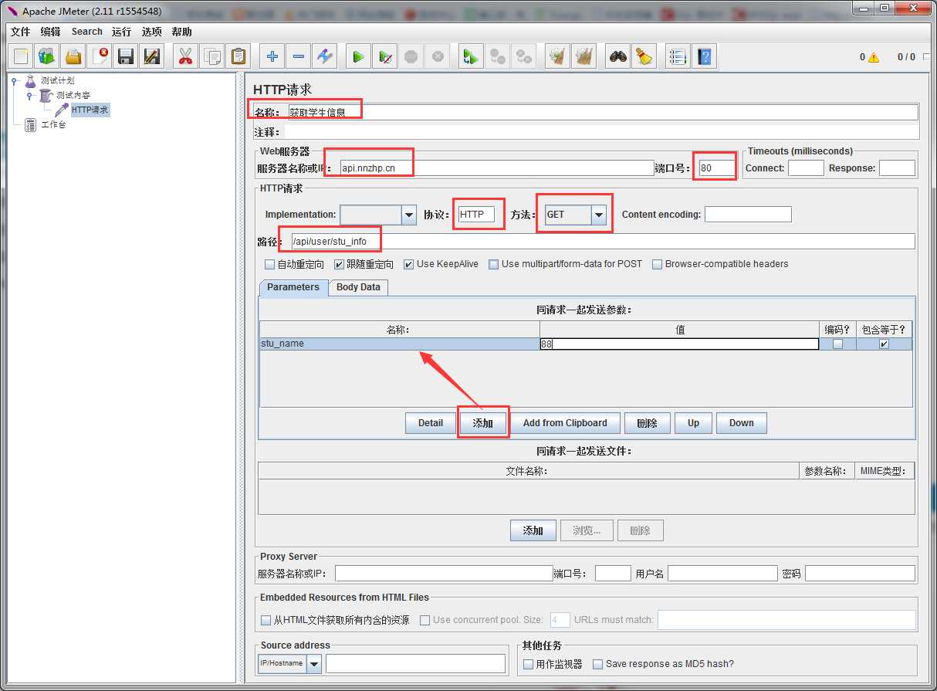Open the 编辑 menu
Viewport: 937px width, 691px height.
pyautogui.click(x=50, y=32)
